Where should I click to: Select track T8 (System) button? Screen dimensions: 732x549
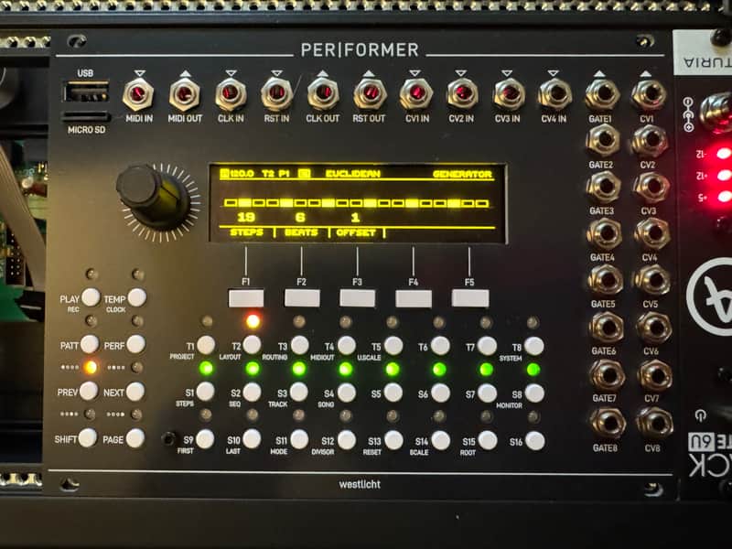(534, 347)
